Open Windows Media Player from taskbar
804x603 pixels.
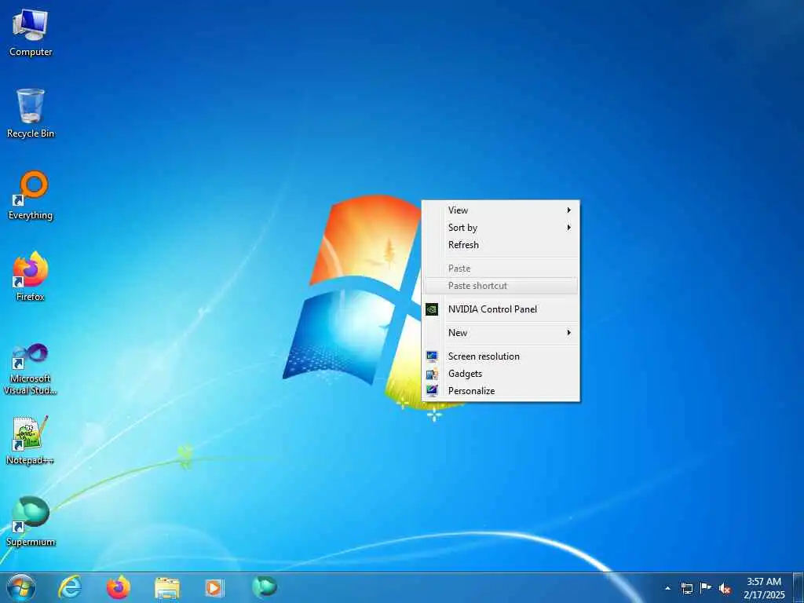[214, 587]
